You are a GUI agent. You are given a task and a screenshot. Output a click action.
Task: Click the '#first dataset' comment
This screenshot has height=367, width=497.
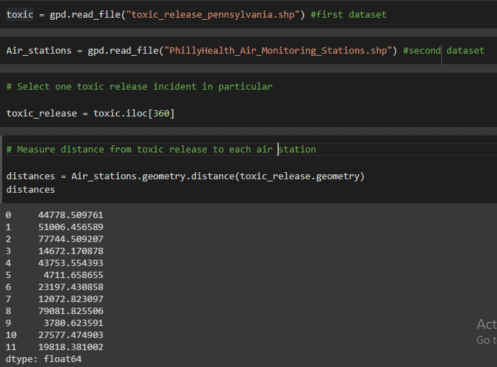click(x=348, y=15)
